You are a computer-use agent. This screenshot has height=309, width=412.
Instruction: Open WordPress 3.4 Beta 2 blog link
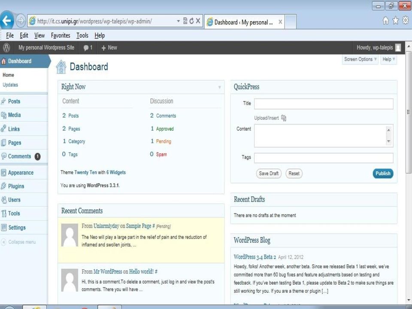point(255,257)
